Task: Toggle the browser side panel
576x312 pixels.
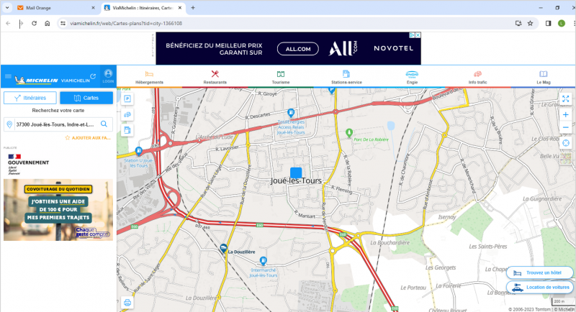Action: pos(548,23)
